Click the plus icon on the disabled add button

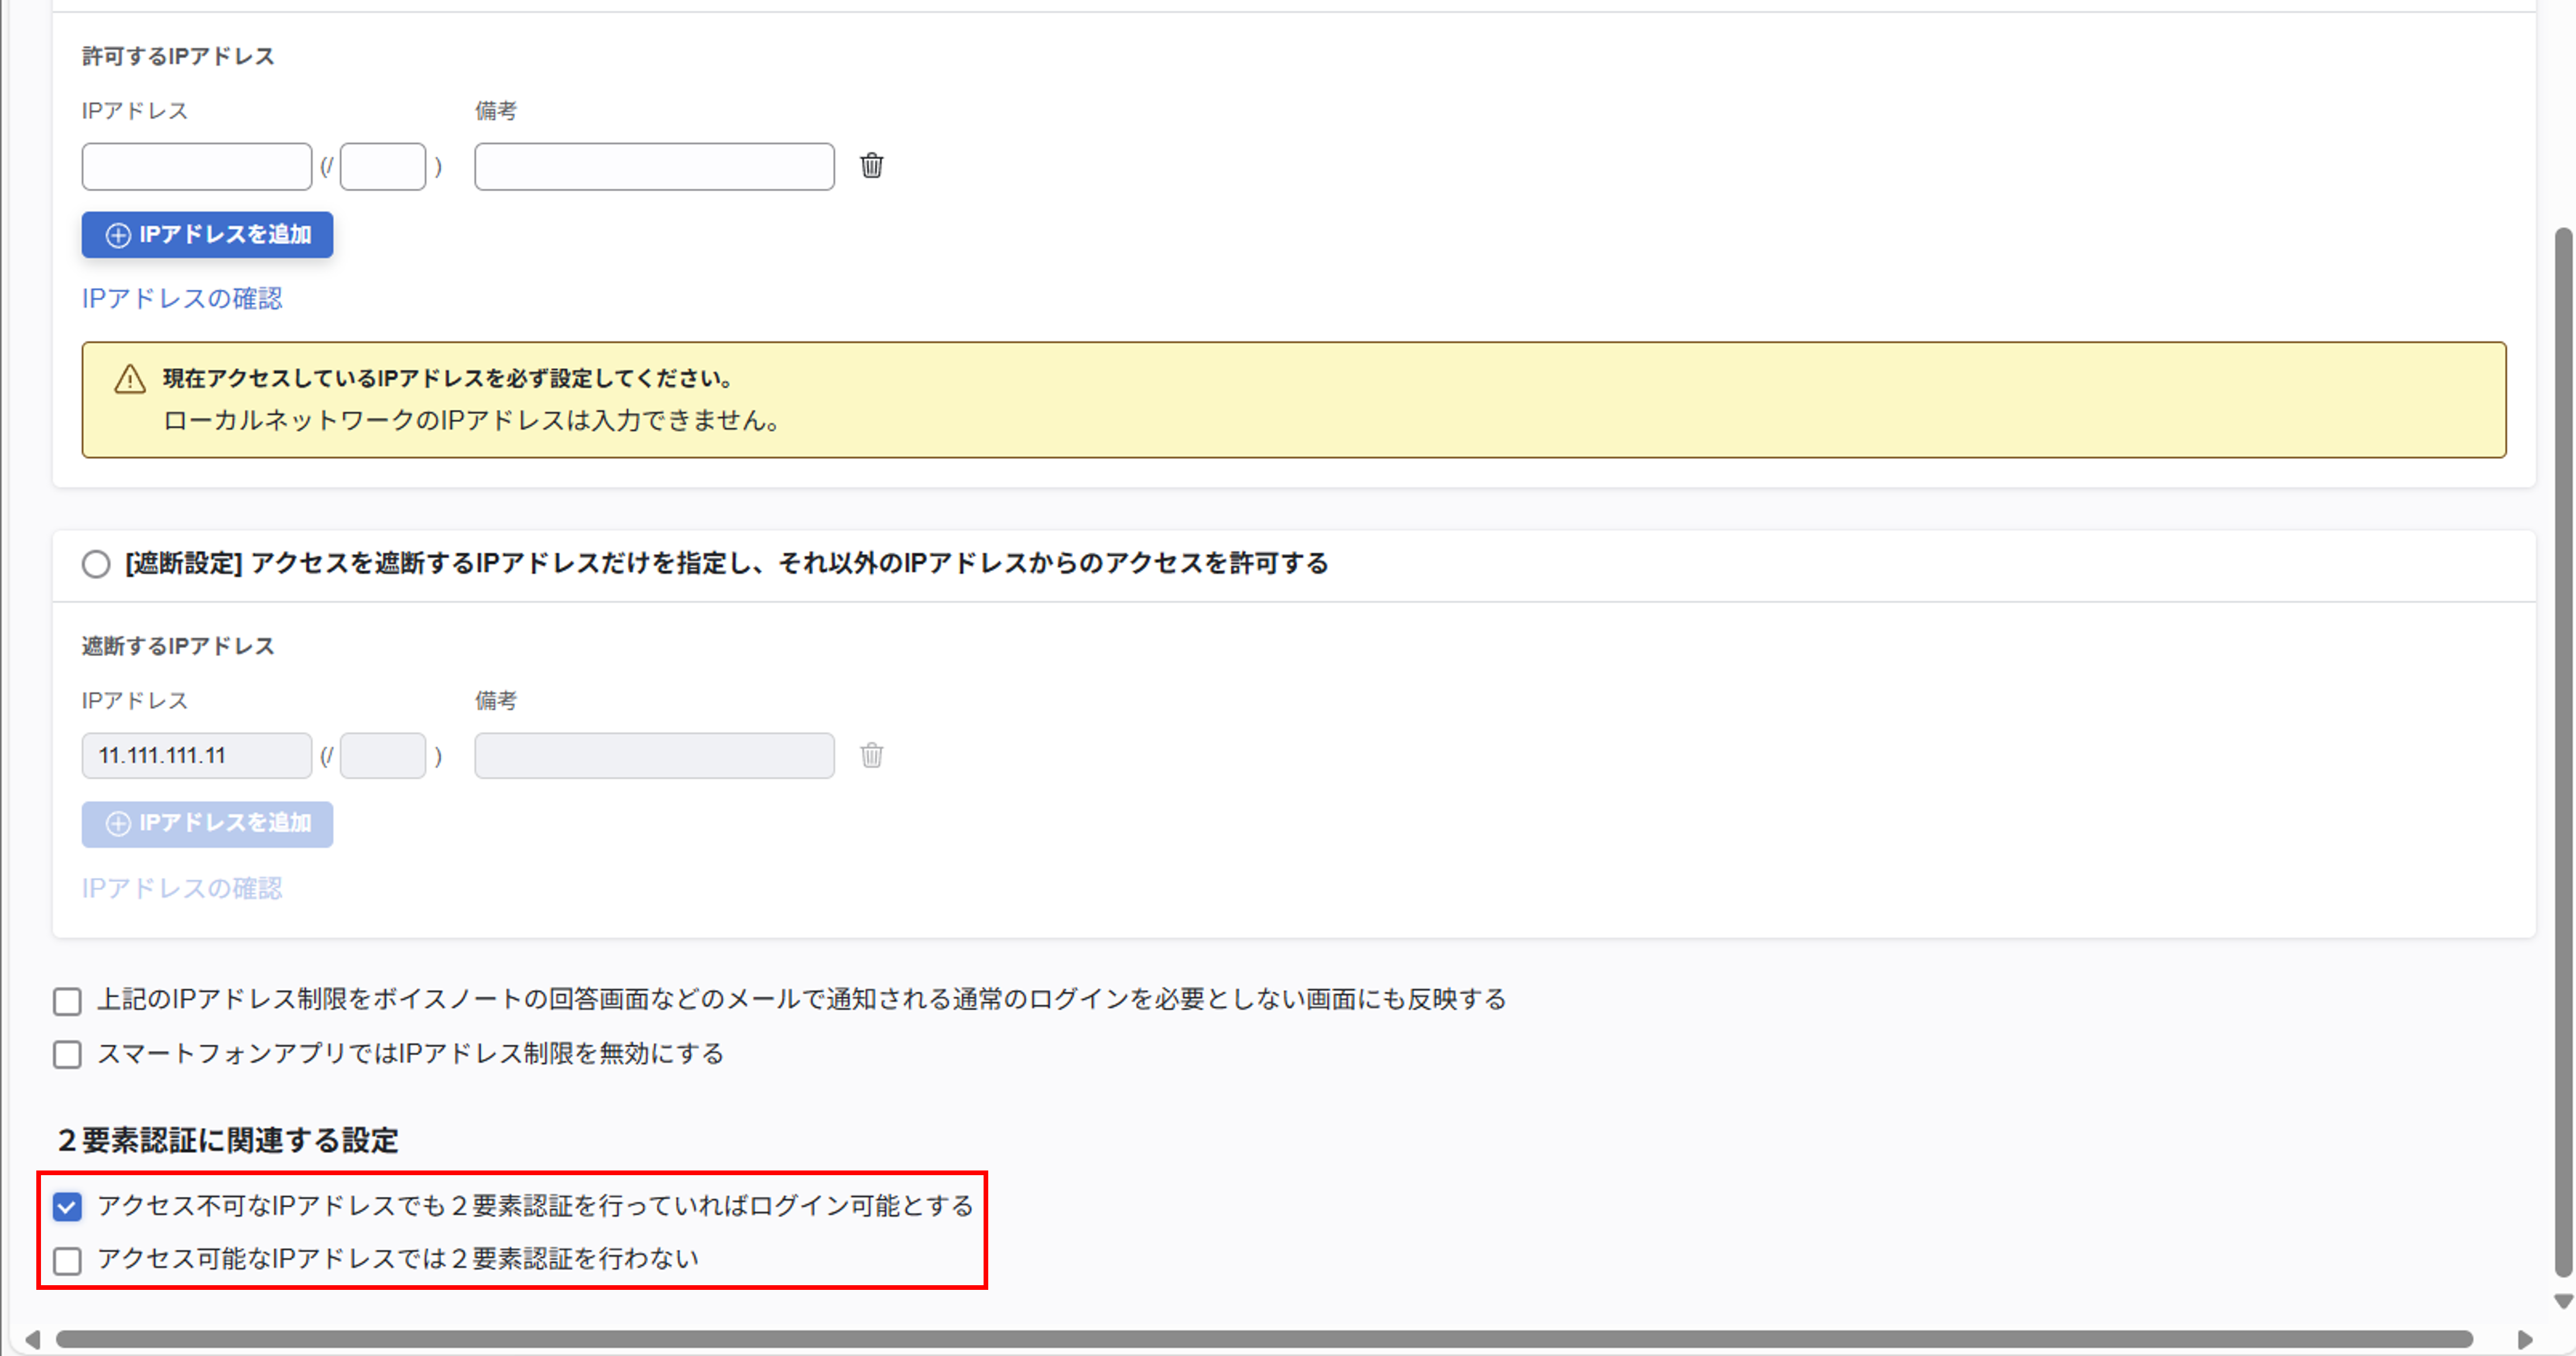(x=119, y=824)
